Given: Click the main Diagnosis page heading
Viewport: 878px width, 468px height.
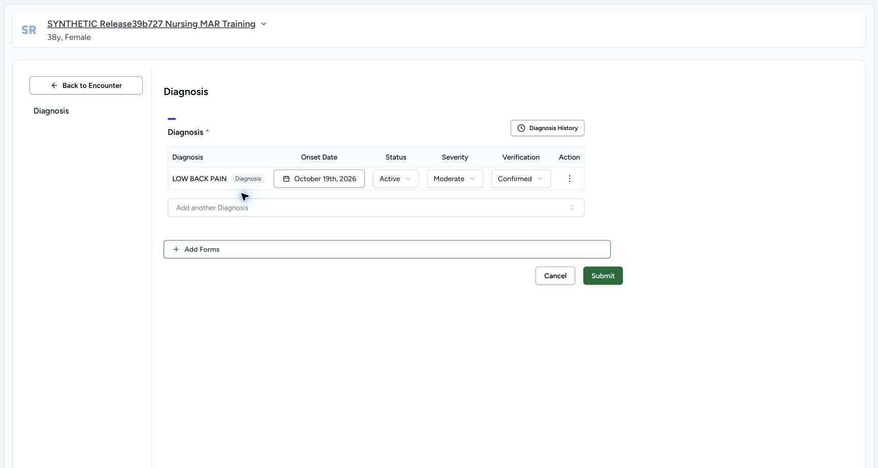Looking at the screenshot, I should click(186, 92).
